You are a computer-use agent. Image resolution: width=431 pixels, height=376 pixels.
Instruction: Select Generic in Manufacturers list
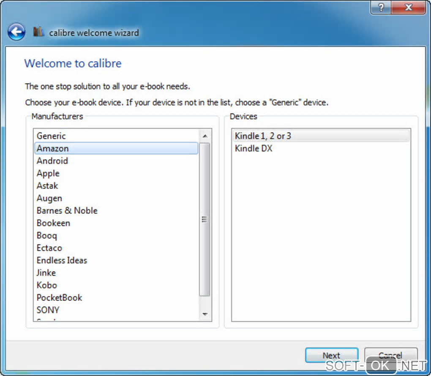click(116, 136)
